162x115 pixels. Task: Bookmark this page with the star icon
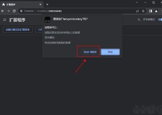143,11
